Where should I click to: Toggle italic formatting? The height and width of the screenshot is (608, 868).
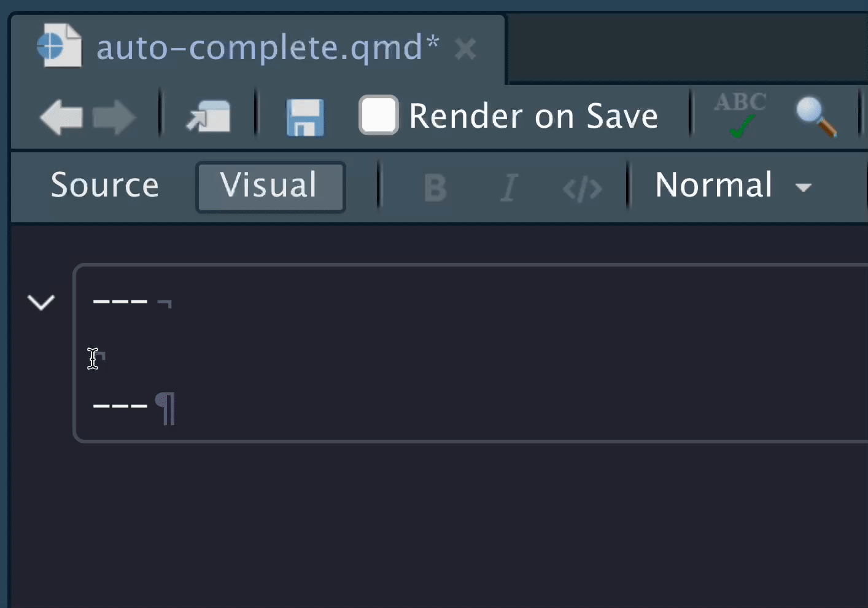point(509,187)
